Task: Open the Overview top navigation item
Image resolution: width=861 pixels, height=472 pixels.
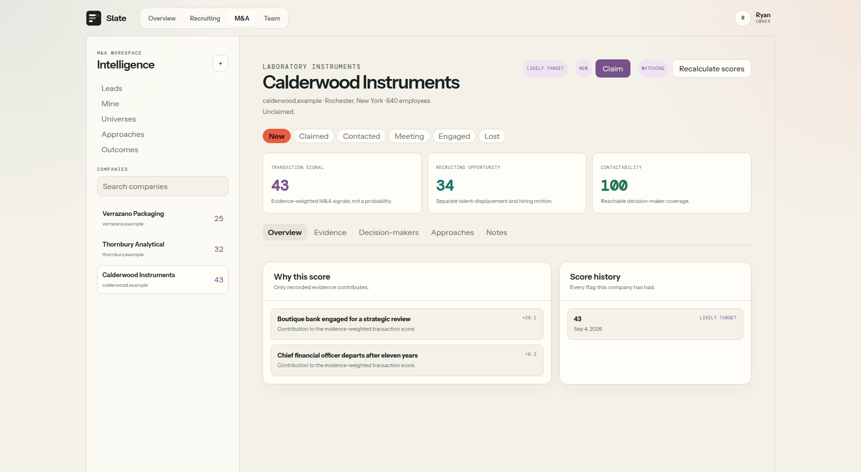Action: (162, 18)
